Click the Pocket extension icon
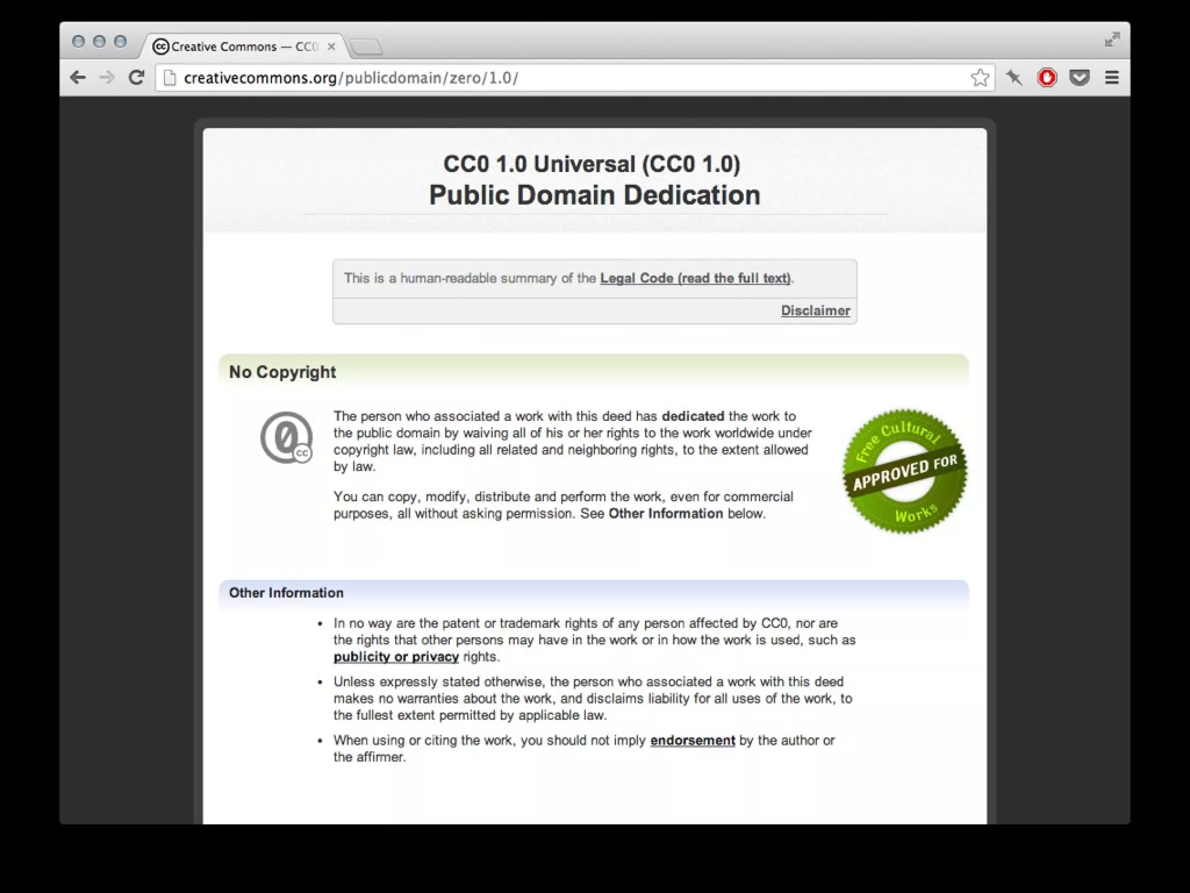This screenshot has width=1190, height=893. [1079, 77]
